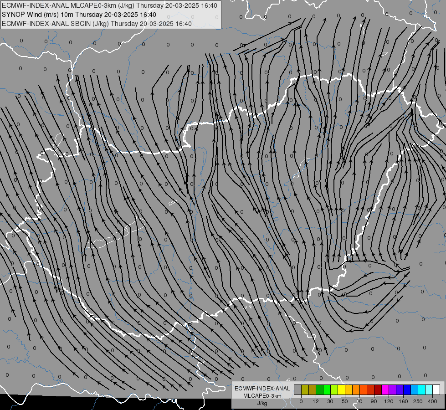Pick the olive swatch after the 0 tick

click(x=305, y=389)
